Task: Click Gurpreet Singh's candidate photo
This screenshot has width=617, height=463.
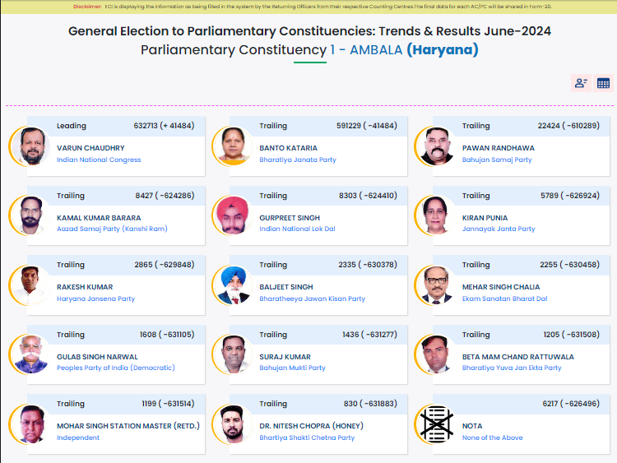Action: click(234, 215)
